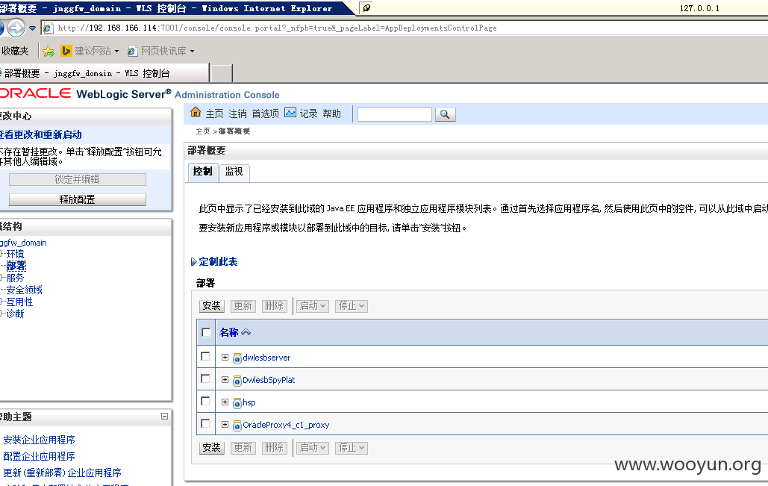Click the browser forward arrow button
Screen dimensions: 768x486
(16, 28)
